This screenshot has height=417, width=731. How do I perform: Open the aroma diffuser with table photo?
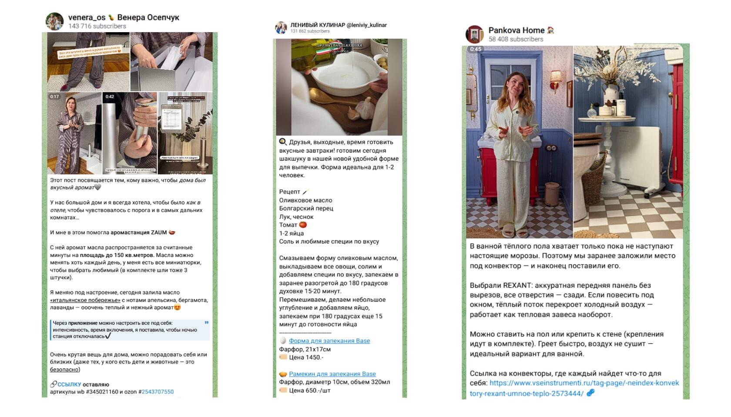tap(185, 133)
